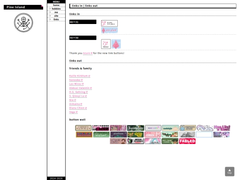
Task: Expand the site submenu arrow
Action: [50, 16]
